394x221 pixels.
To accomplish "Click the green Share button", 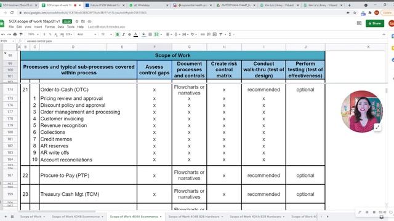I will click(375, 23).
